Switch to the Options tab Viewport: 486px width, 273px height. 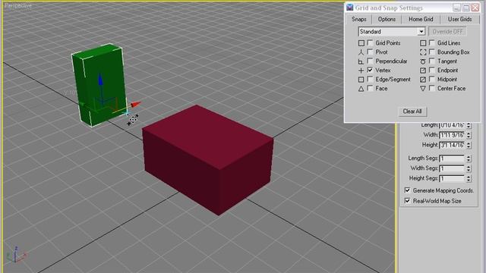(x=387, y=19)
